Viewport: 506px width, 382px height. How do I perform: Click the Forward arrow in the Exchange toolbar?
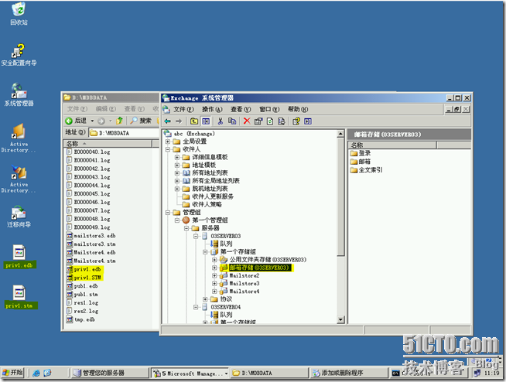point(179,121)
